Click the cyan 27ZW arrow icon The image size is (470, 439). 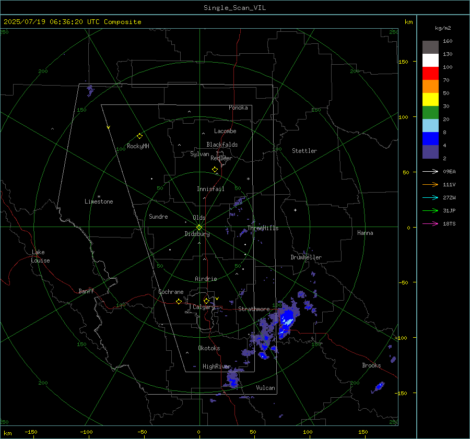430,197
